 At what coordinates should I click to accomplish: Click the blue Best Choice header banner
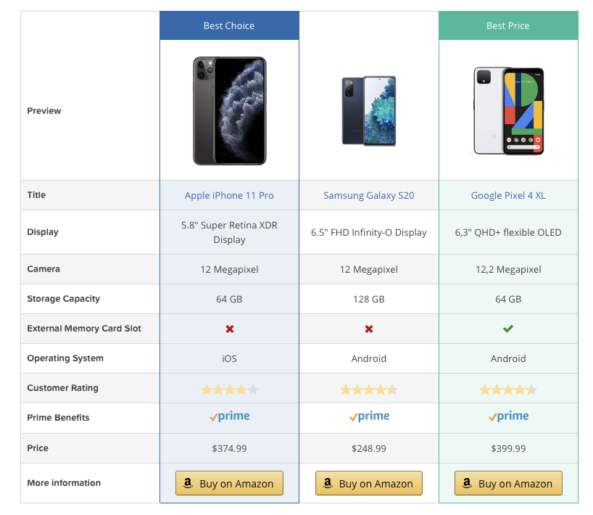point(229,25)
